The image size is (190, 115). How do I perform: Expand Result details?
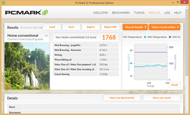click(x=135, y=27)
